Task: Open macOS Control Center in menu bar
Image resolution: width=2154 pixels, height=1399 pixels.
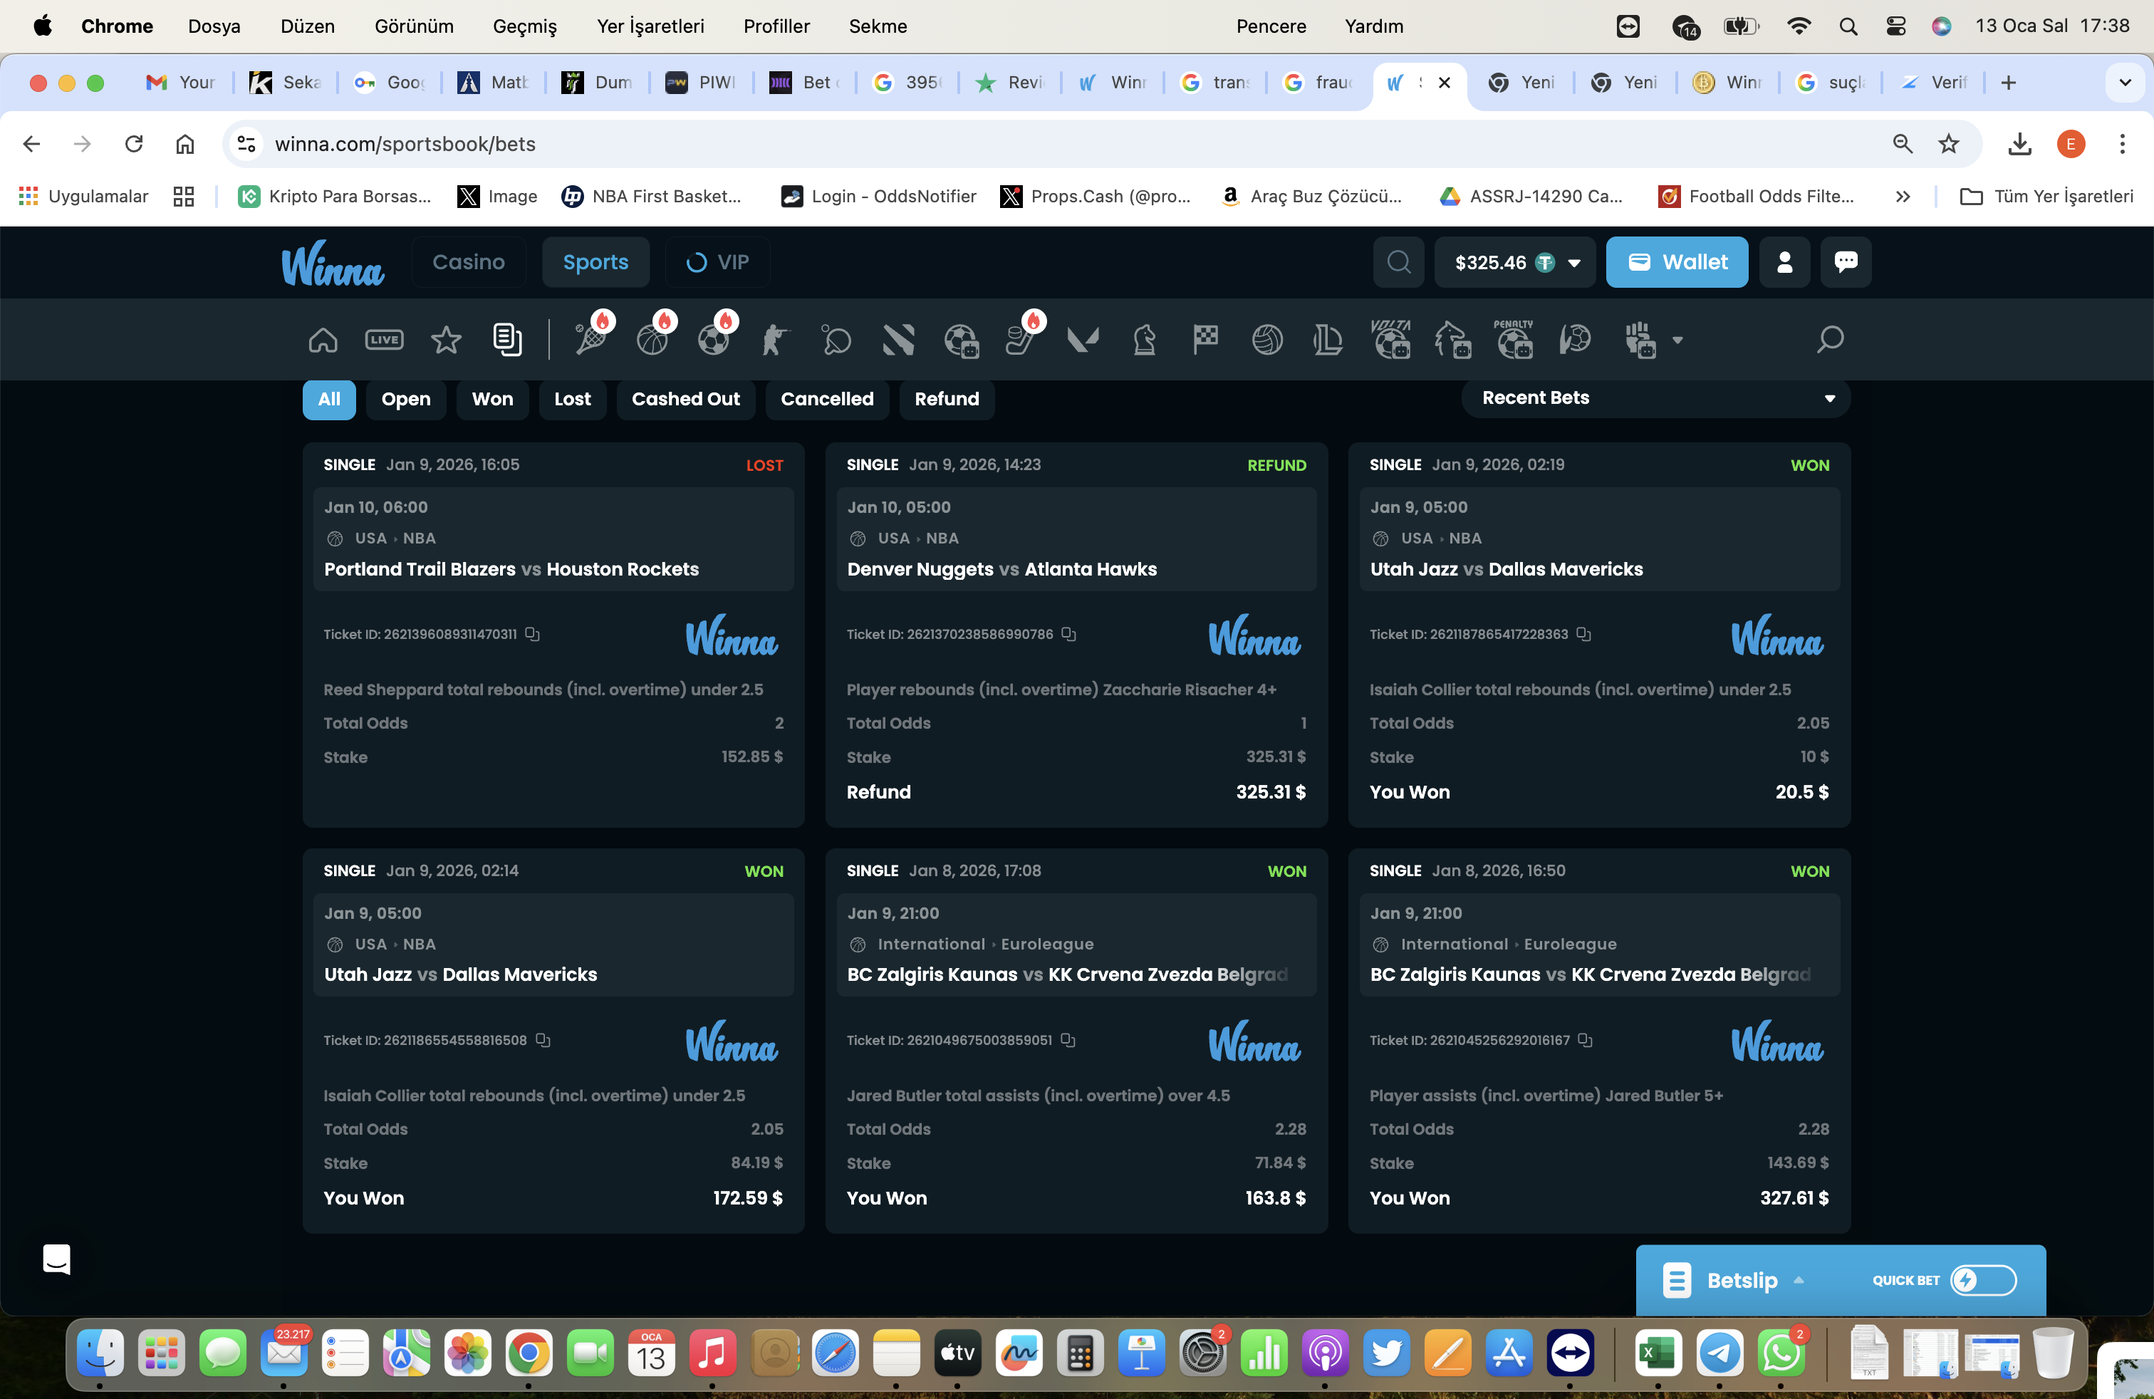Action: pyautogui.click(x=1895, y=26)
